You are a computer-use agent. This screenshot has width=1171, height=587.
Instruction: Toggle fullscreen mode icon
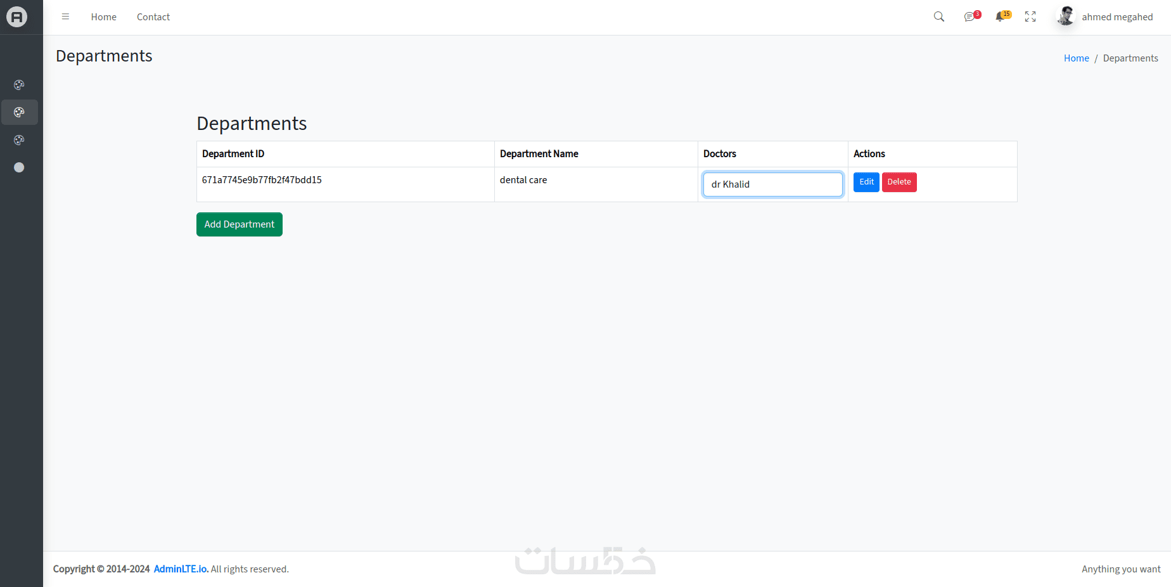coord(1030,17)
